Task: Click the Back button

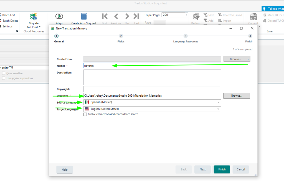Action: tap(184, 169)
